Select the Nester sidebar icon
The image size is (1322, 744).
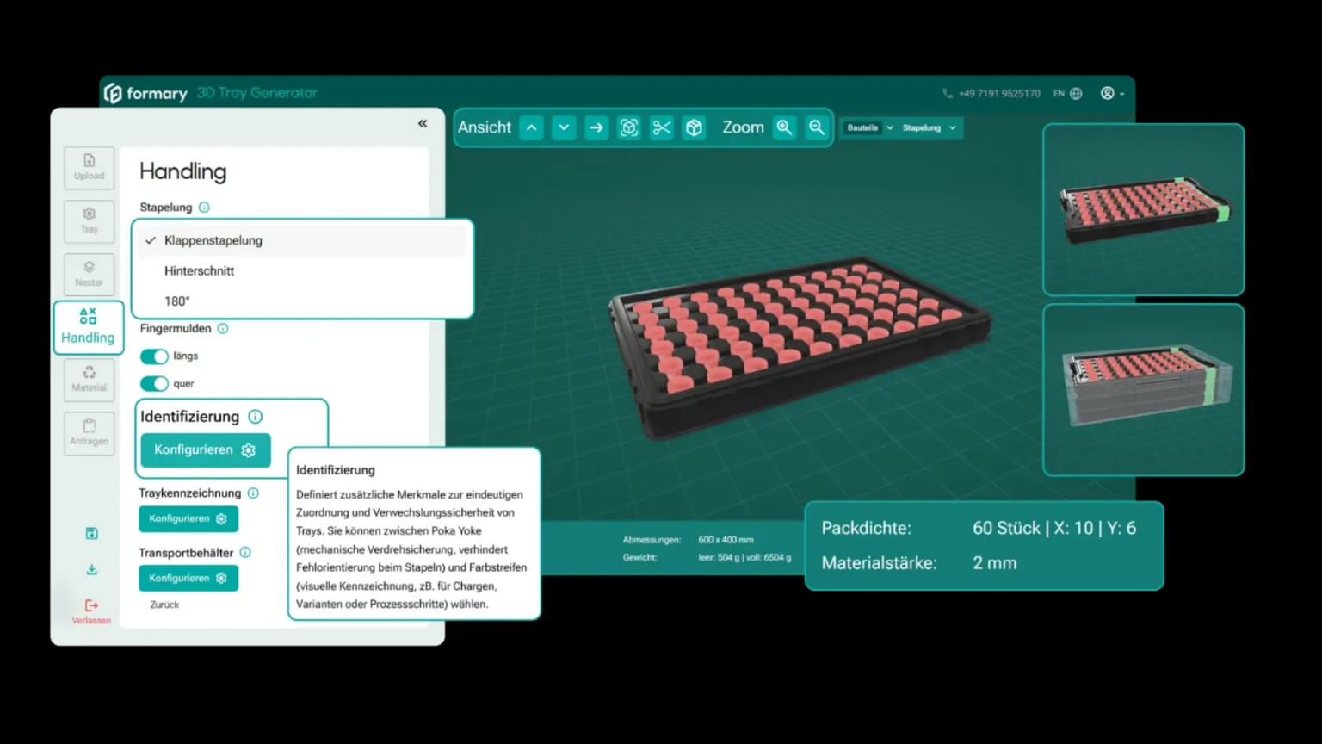tap(89, 274)
